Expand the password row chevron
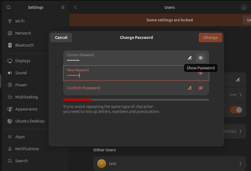The image size is (251, 171). (x=240, y=95)
